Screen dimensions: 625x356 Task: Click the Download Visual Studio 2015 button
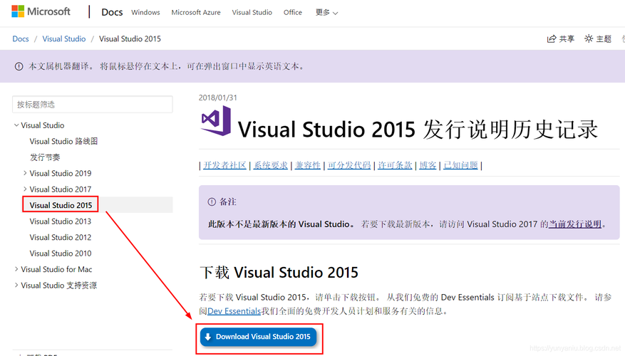click(258, 337)
